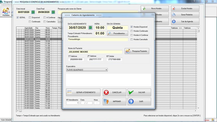Click the atendimento Data field
The image size is (217, 122).
click(87, 103)
